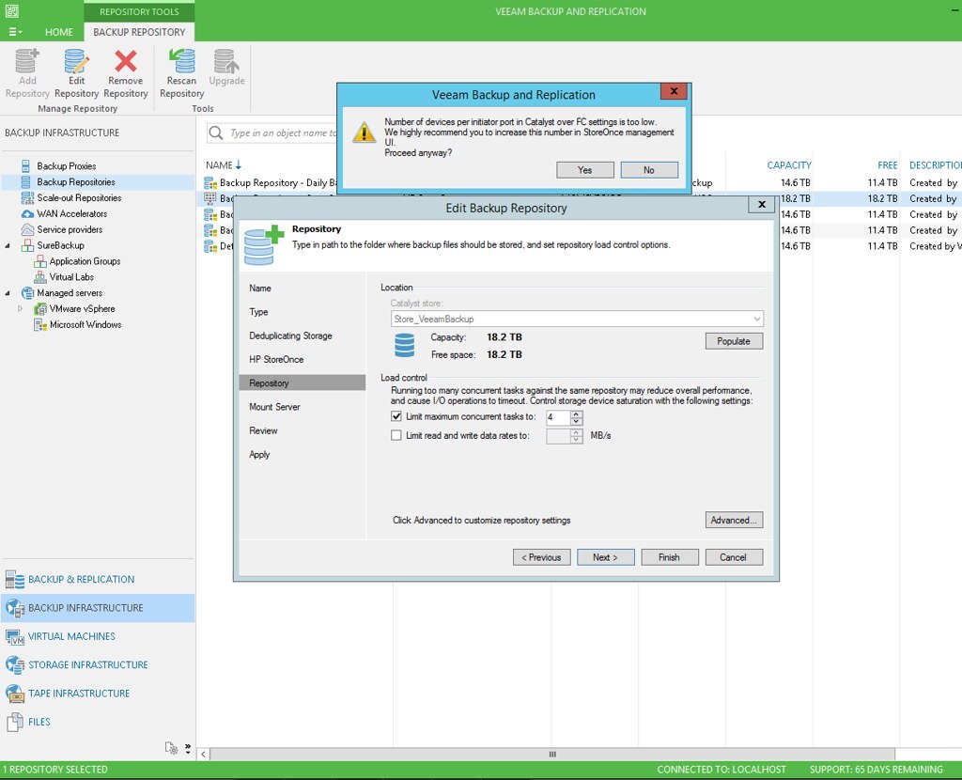This screenshot has width=962, height=780.
Task: Click the scrollbar left arrow
Action: 203,755
